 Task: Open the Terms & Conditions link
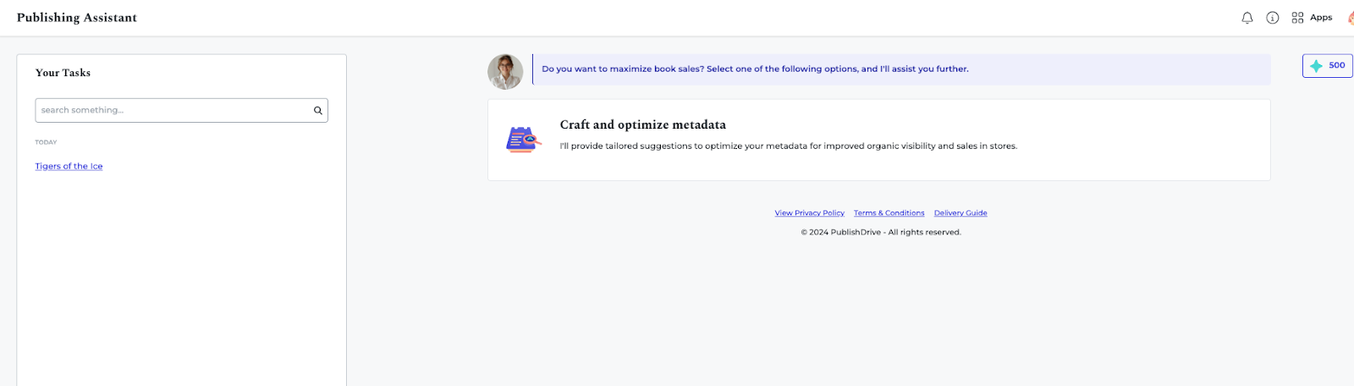[x=889, y=213]
